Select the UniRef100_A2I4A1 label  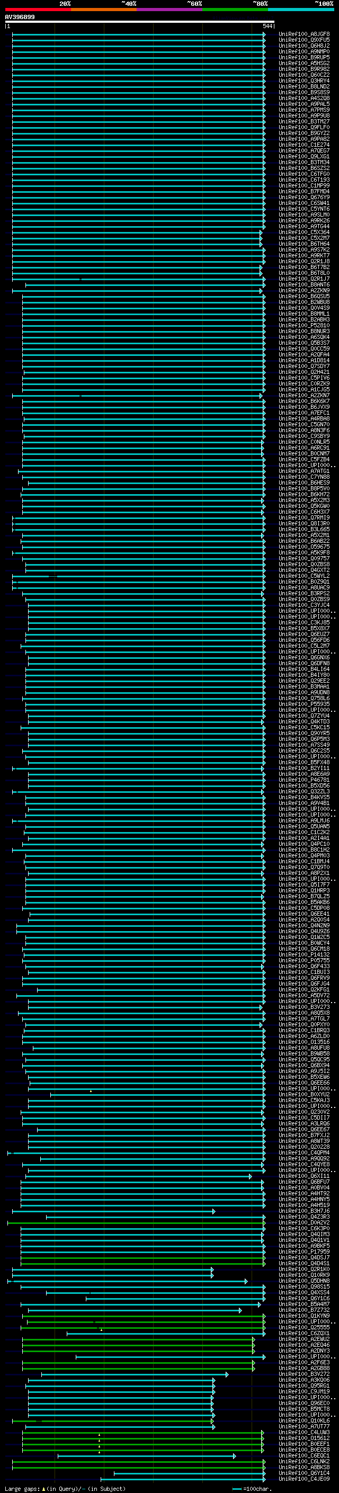304,838
